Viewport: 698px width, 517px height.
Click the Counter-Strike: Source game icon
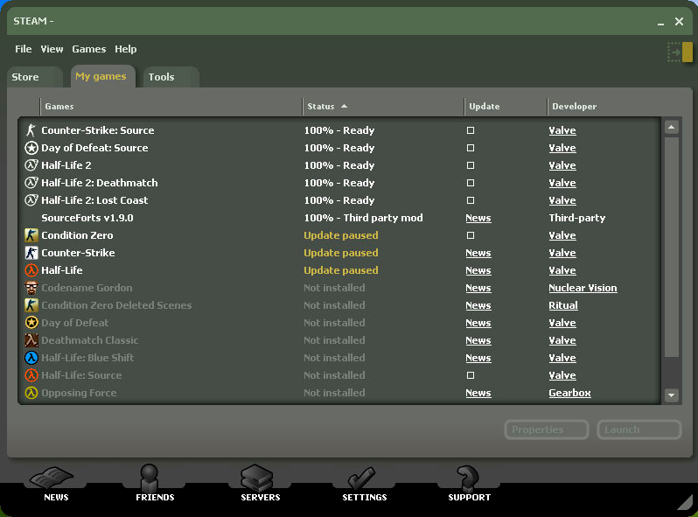click(x=31, y=130)
